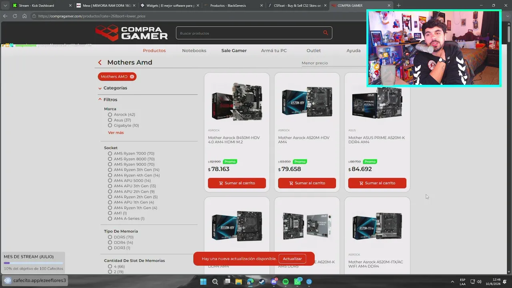Screen dimensions: 512x288
Task: Click the Actualizar update button
Action: [292, 259]
